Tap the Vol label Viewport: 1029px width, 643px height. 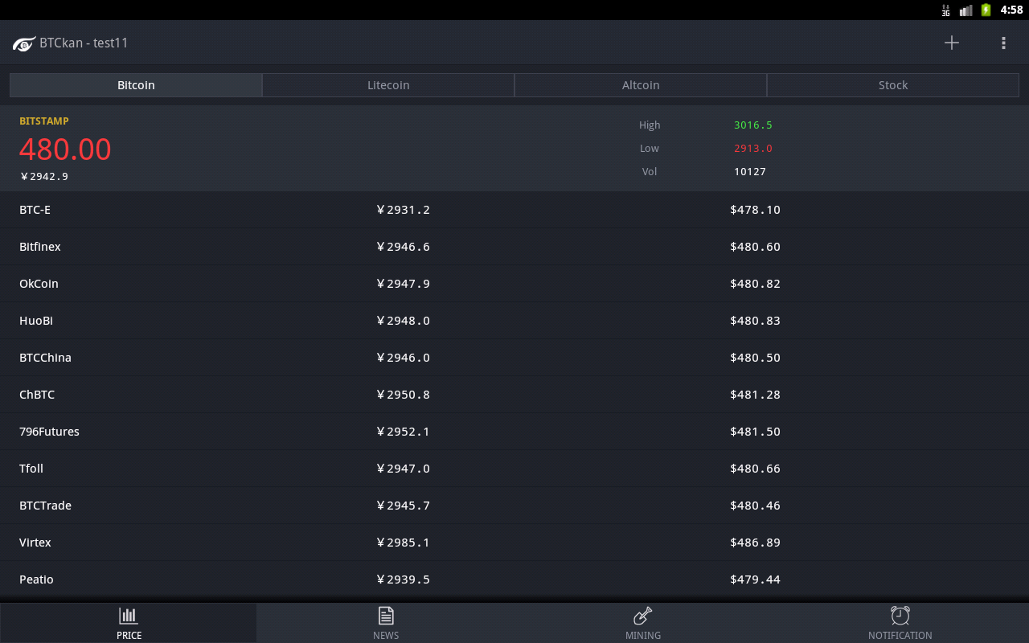pos(650,172)
